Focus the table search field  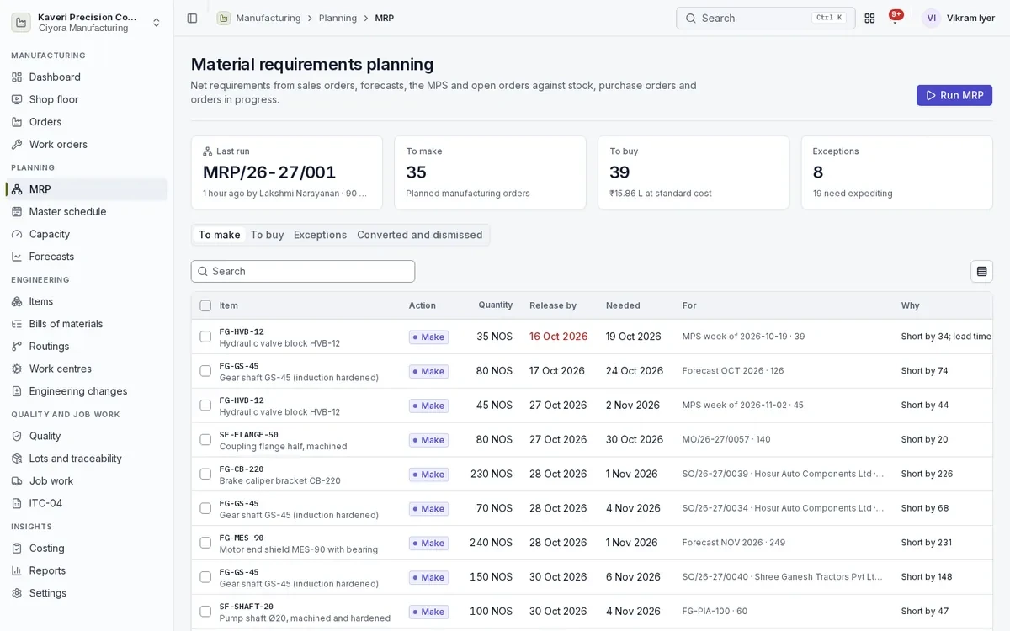point(303,271)
